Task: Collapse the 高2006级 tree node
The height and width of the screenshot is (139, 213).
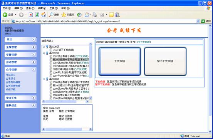Action: 44,47
